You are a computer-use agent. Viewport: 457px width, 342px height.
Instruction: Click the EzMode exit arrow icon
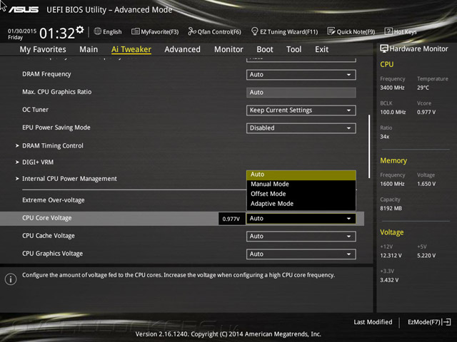(x=446, y=322)
